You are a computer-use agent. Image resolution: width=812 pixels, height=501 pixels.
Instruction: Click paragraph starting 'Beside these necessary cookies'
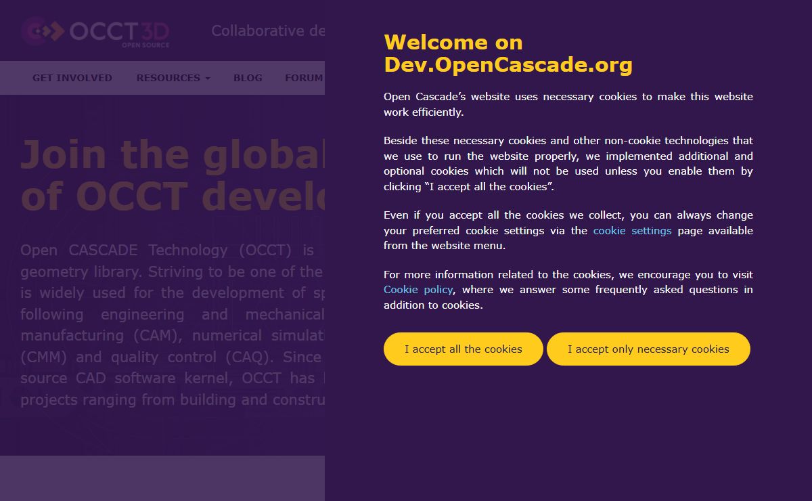[568, 163]
